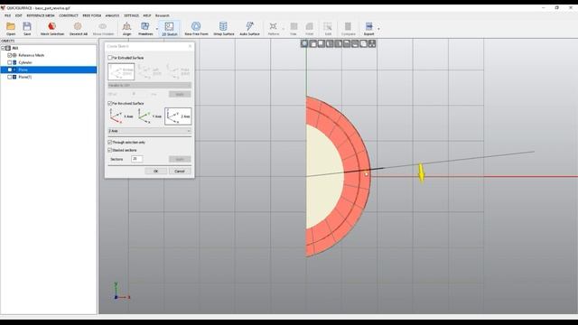Image resolution: width=578 pixels, height=325 pixels.
Task: Click the Edit toolbar icon
Action: (x=328, y=29)
